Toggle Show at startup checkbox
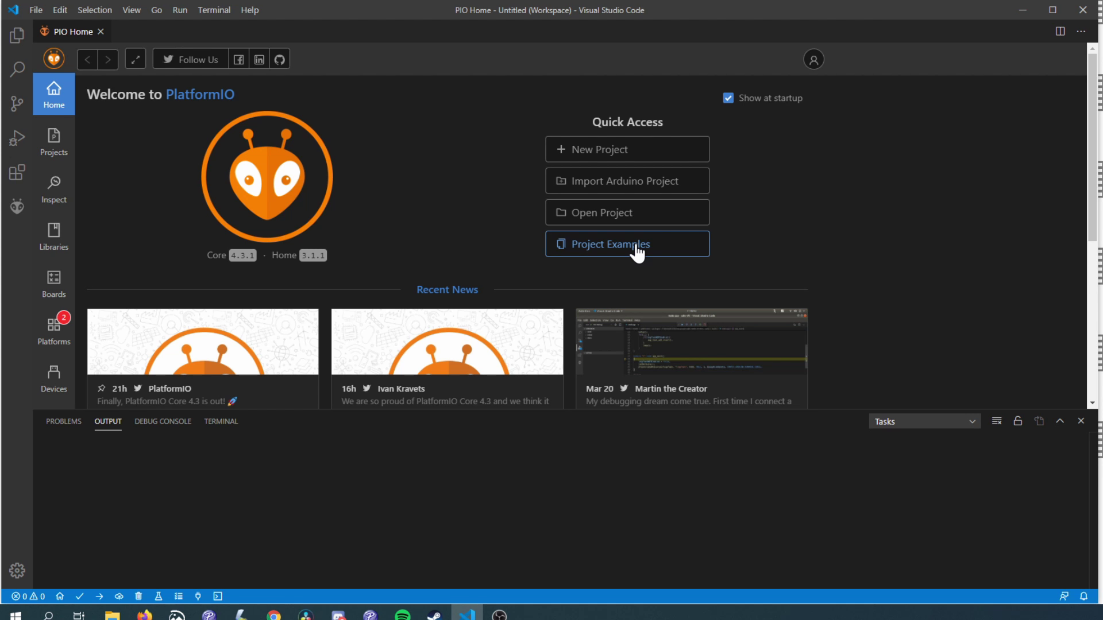Screen dimensions: 1103x620 [x=728, y=97]
